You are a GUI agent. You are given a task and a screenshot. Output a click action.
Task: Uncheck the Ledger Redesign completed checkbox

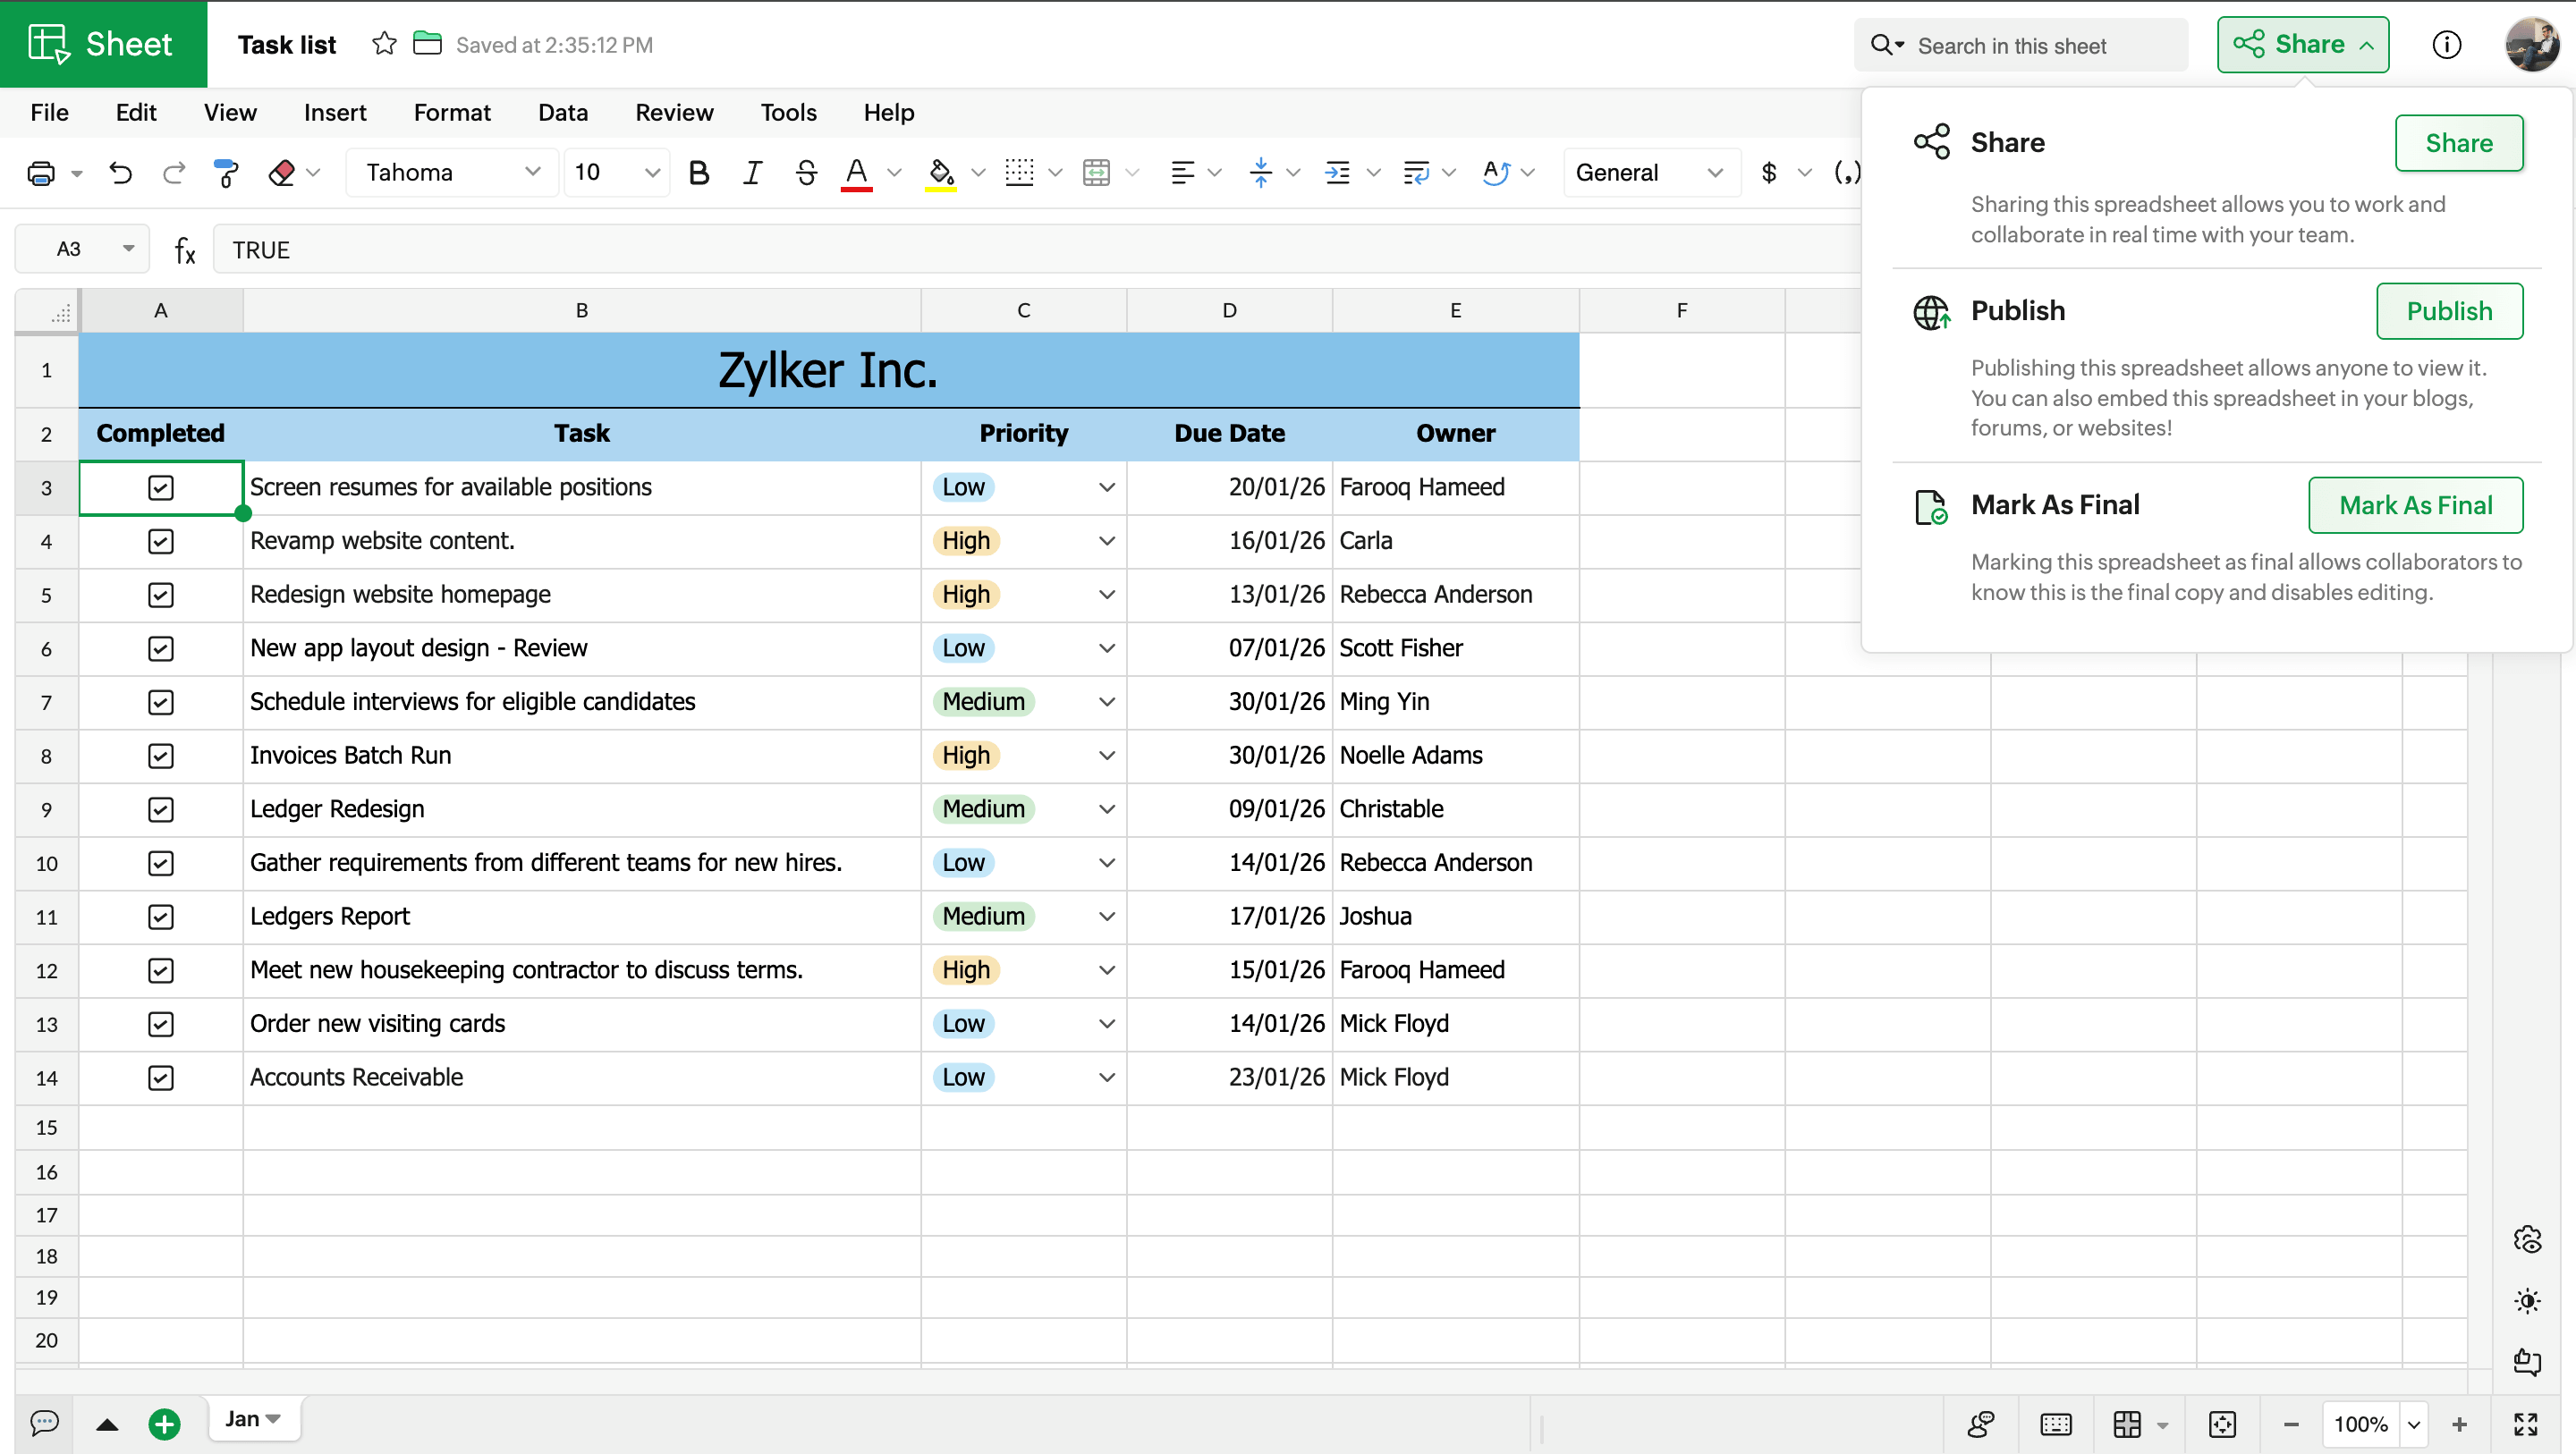[x=161, y=809]
